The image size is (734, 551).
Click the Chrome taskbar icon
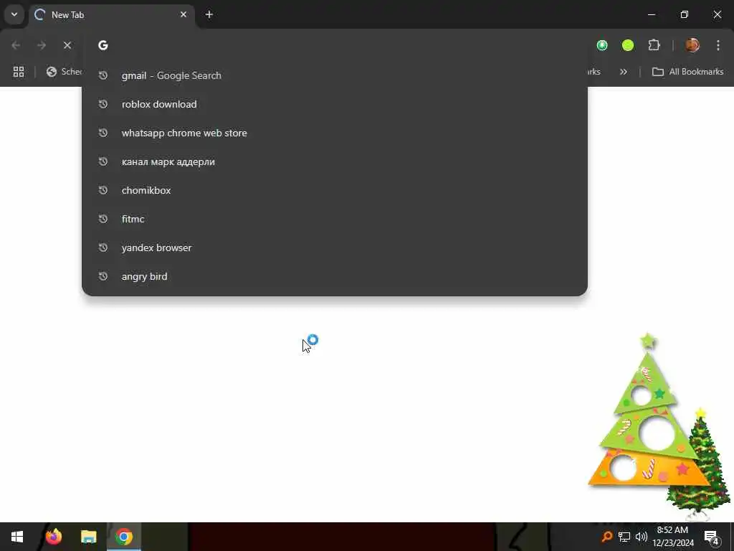[123, 537]
